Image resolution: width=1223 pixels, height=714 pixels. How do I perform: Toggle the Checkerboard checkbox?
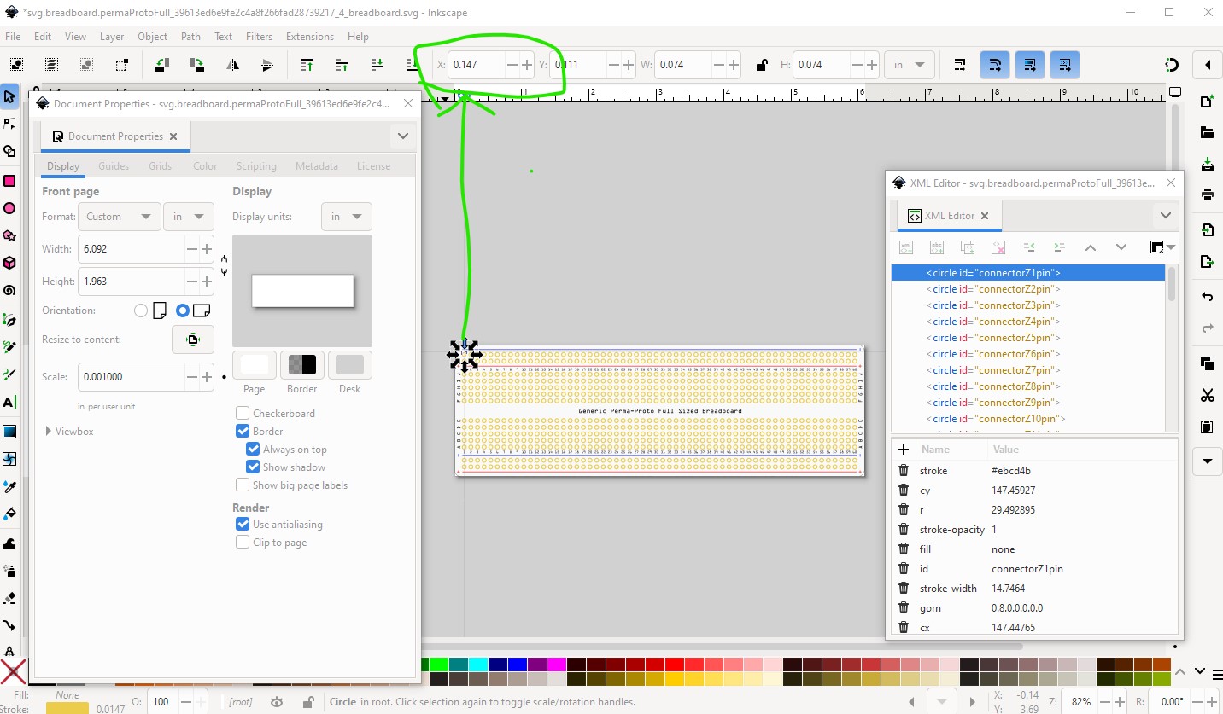click(x=243, y=413)
